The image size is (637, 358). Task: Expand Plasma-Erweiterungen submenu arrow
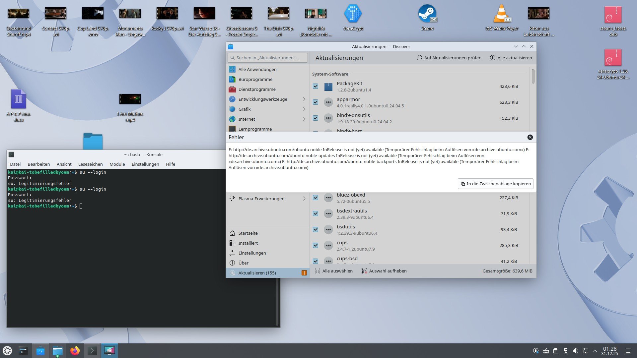pyautogui.click(x=304, y=199)
